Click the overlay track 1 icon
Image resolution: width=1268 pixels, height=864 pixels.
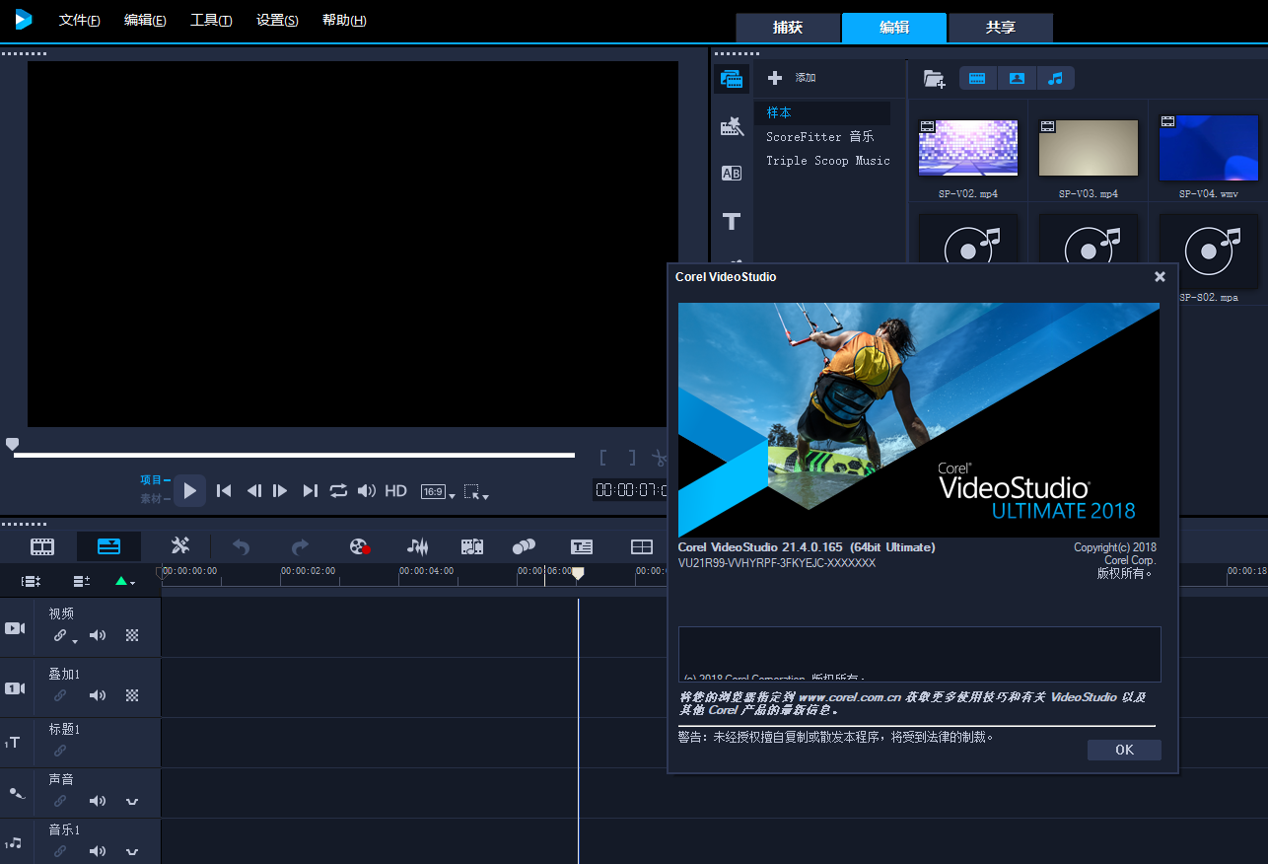point(15,688)
